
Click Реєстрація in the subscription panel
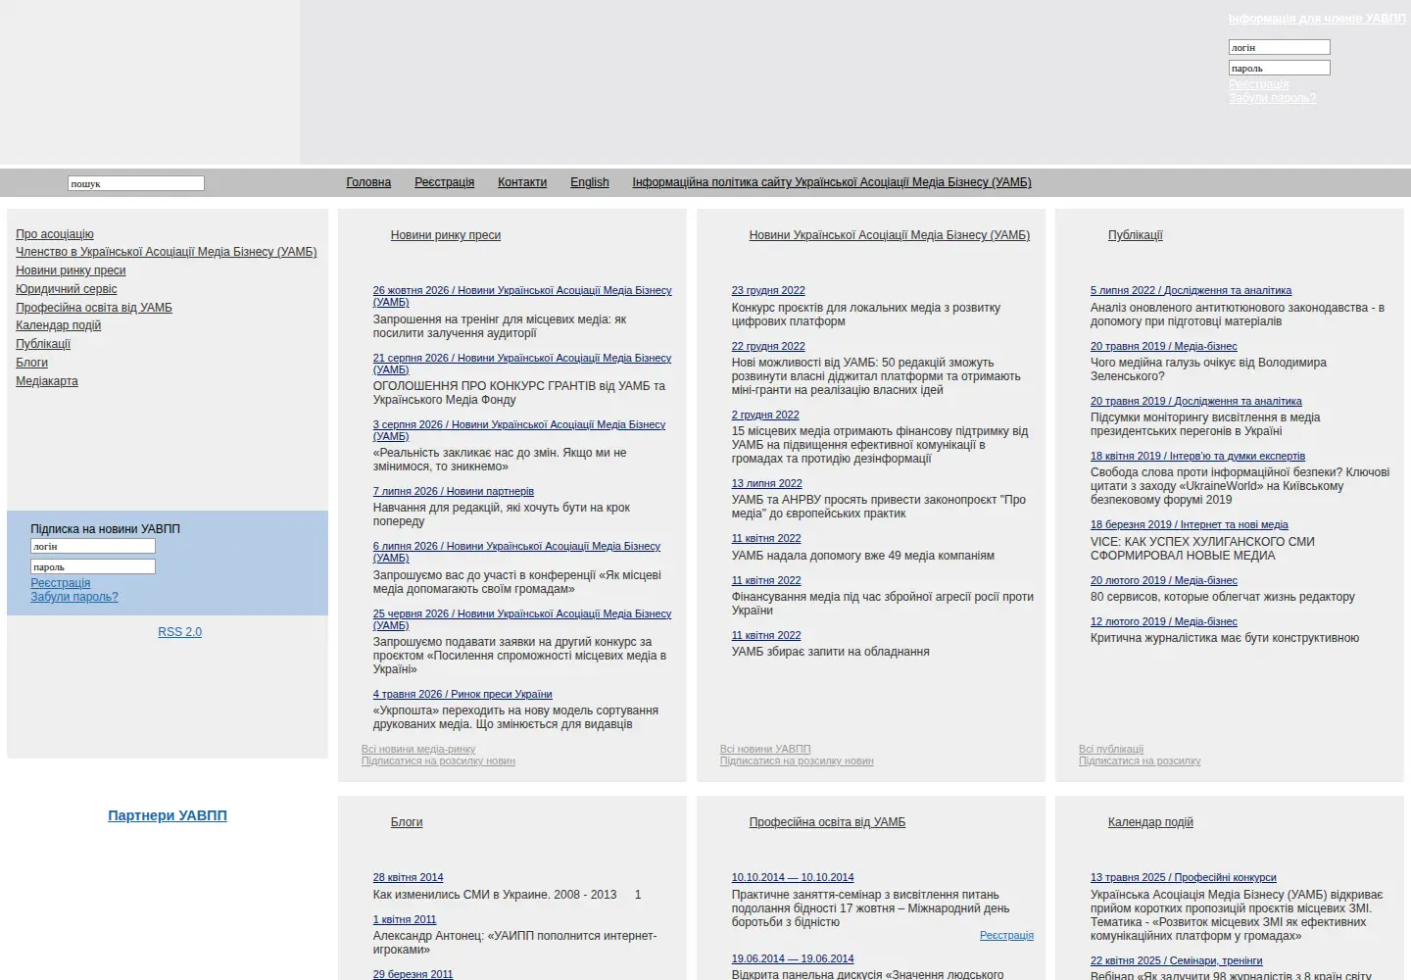pyautogui.click(x=60, y=583)
